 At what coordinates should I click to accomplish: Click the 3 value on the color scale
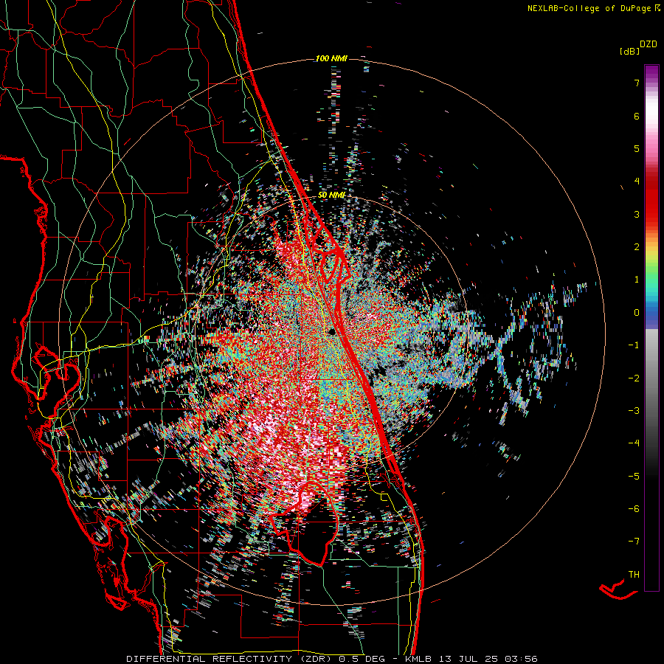637,214
